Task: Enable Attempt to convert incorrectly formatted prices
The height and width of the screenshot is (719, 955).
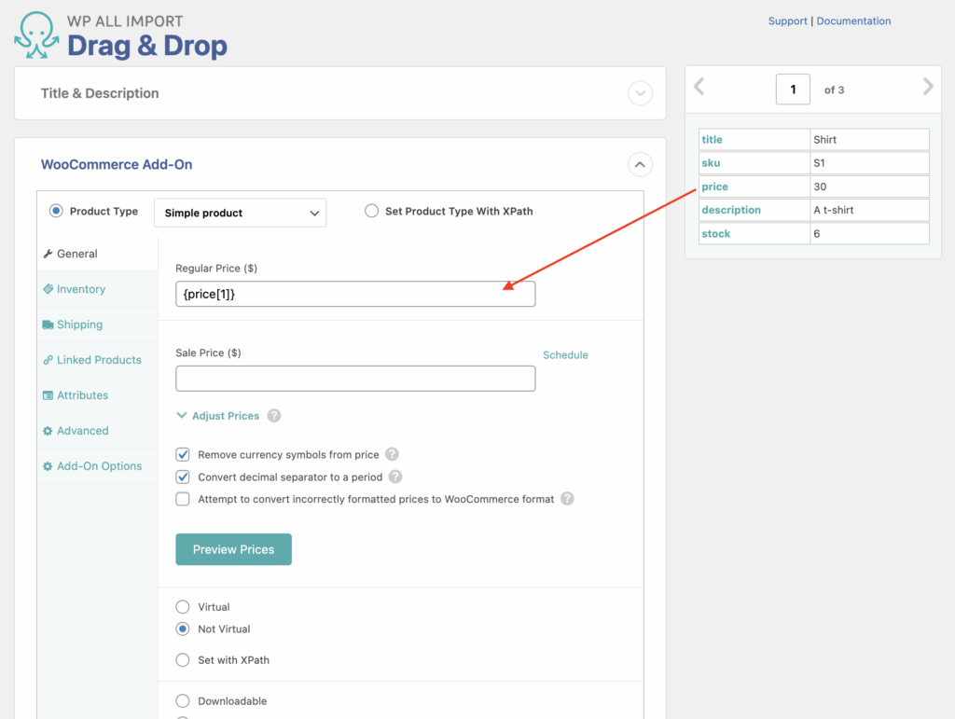Action: 183,498
